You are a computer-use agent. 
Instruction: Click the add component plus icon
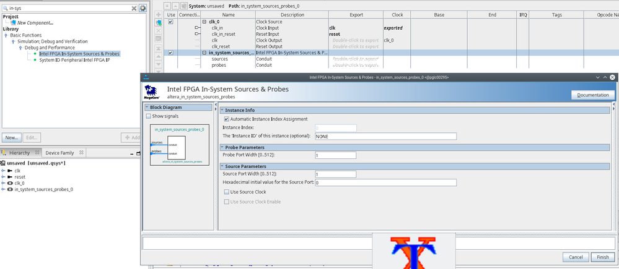click(x=158, y=14)
